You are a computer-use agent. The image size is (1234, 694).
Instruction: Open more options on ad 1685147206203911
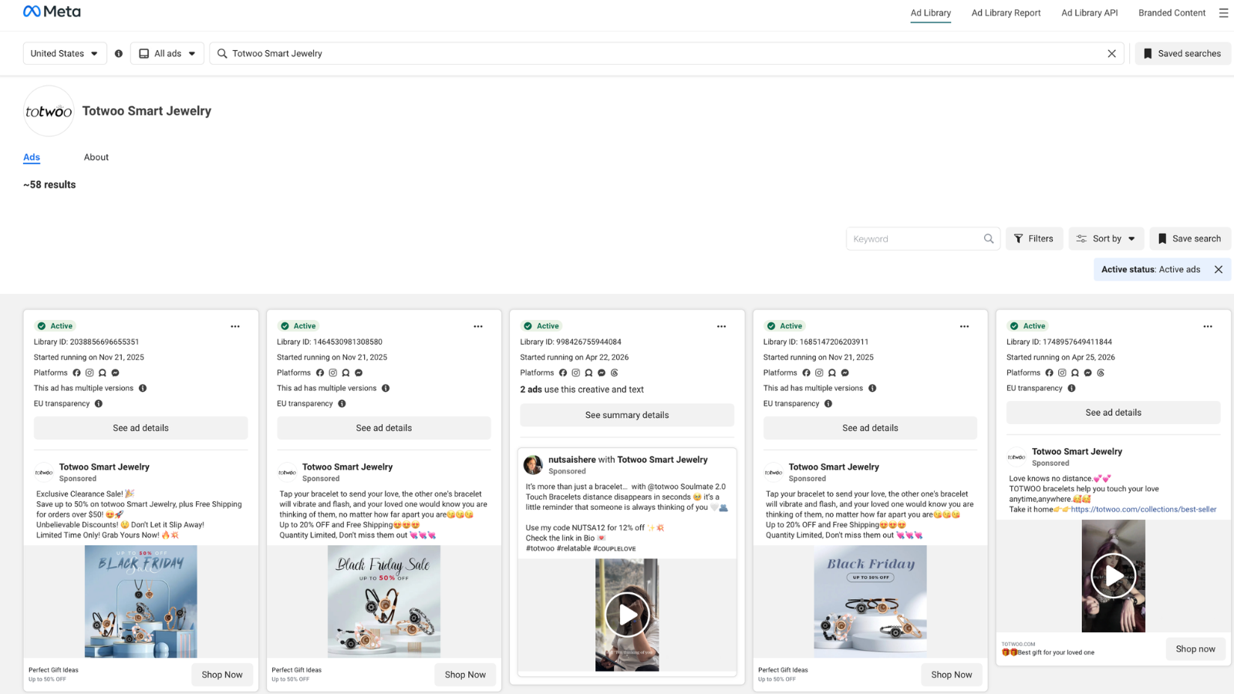[x=964, y=326]
